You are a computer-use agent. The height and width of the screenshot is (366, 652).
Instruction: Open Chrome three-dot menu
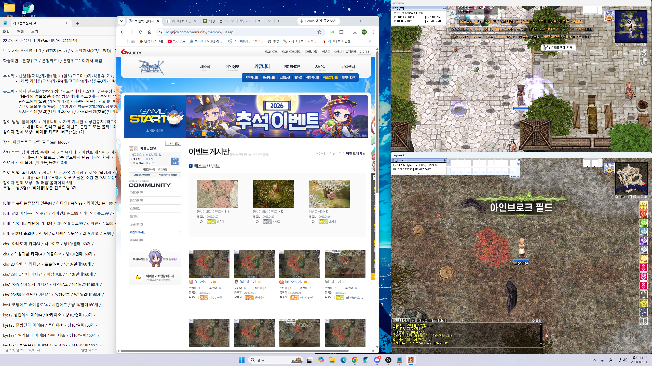click(x=373, y=32)
